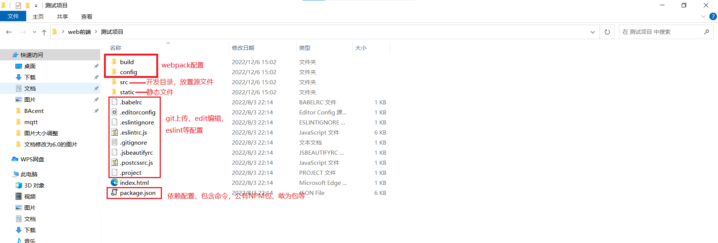Click the 2022/12/6 15:02 date of build
Image resolution: width=718 pixels, height=243 pixels.
coord(254,62)
